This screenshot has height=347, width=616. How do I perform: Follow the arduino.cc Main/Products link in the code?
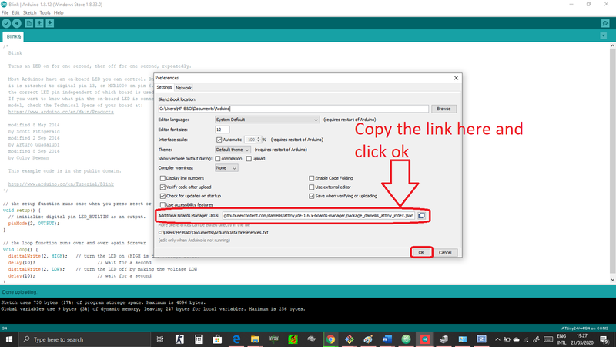point(61,112)
